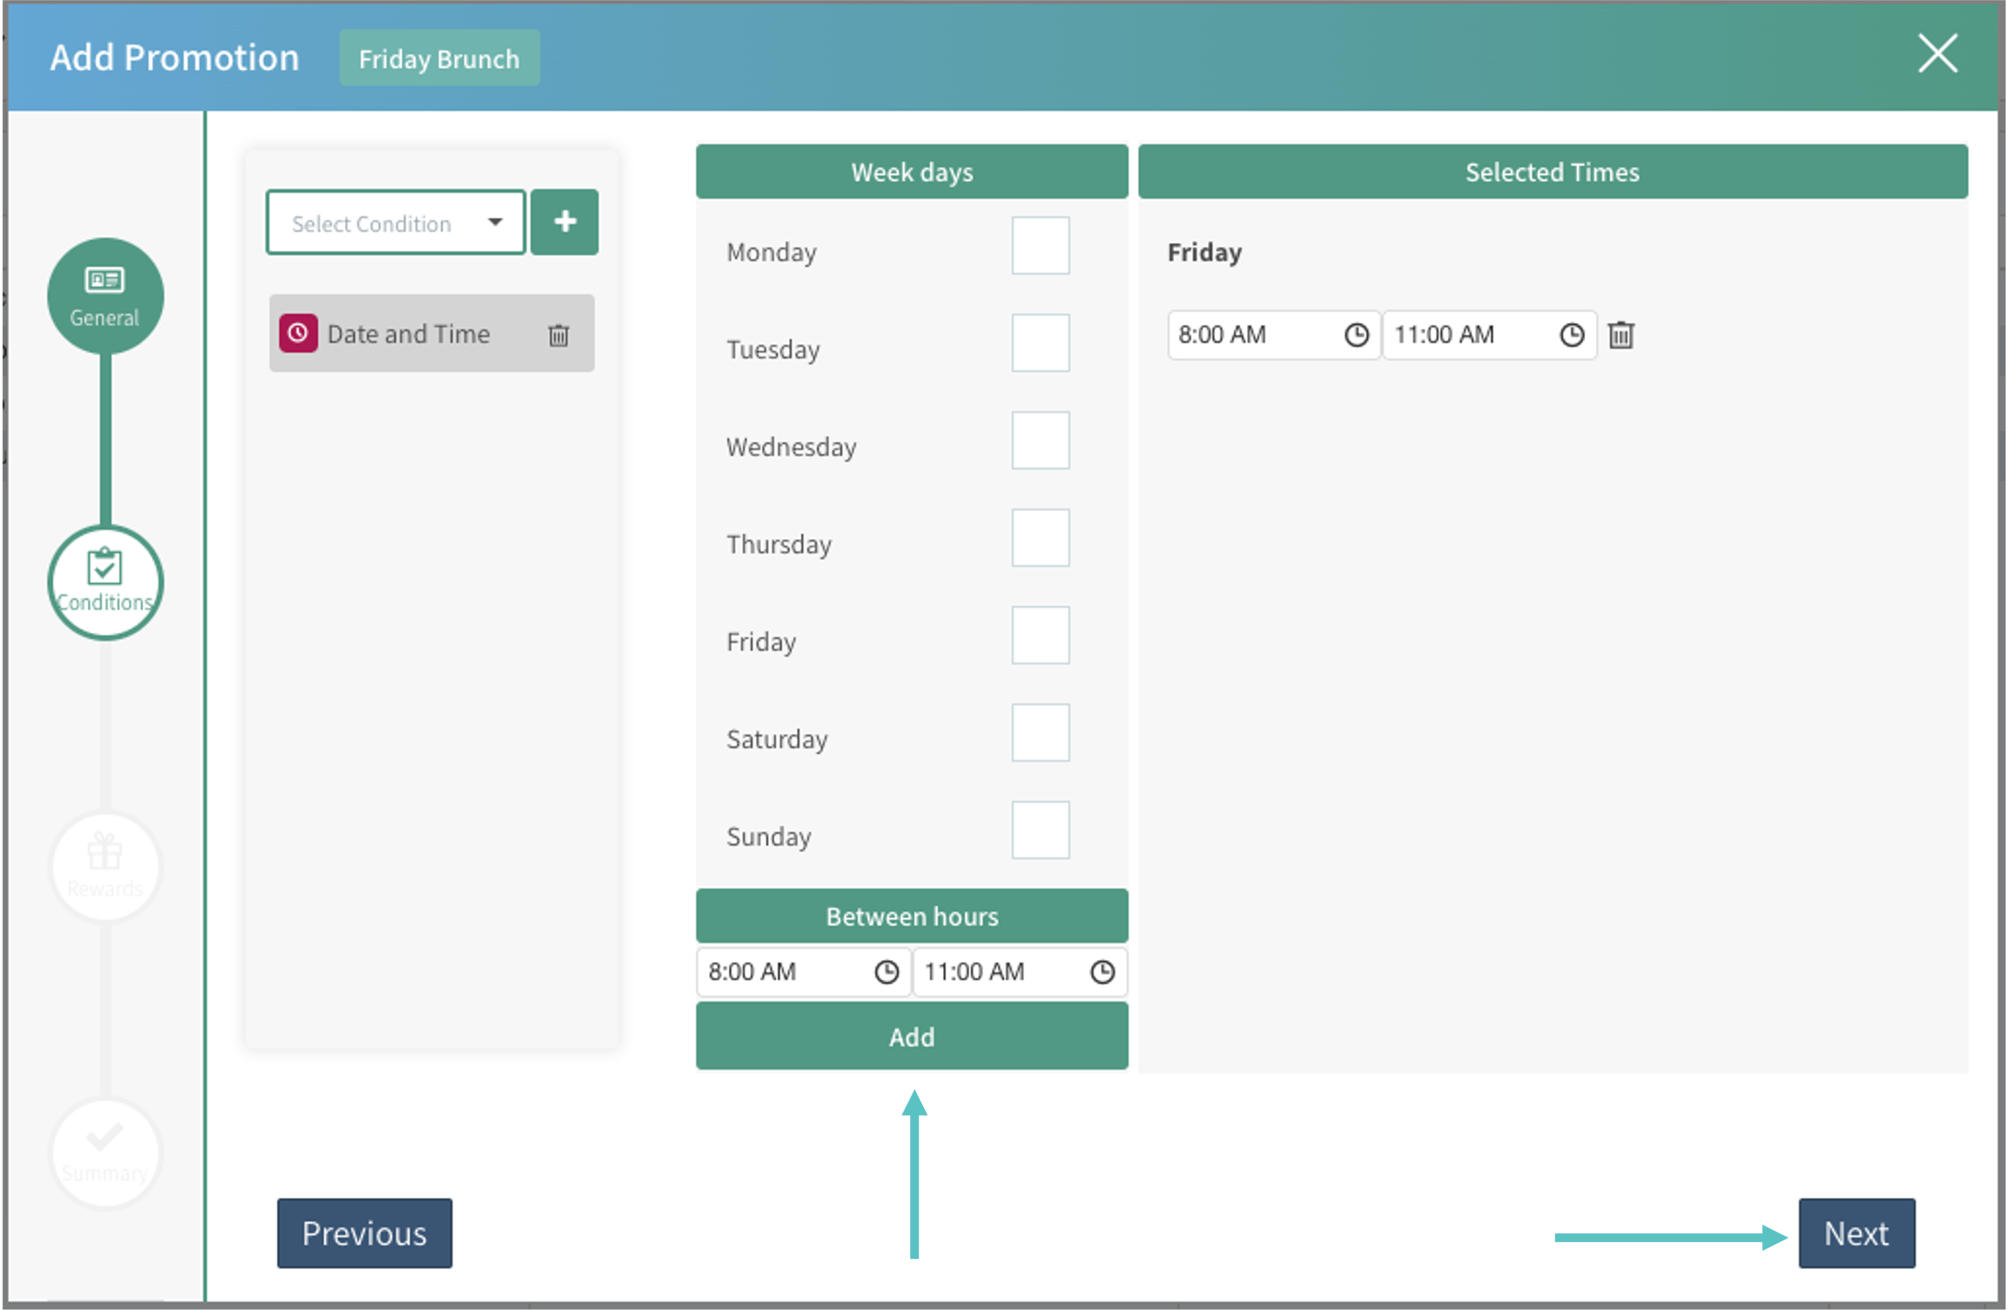The width and height of the screenshot is (2008, 1310).
Task: Tick the Sunday checkbox
Action: pyautogui.click(x=1039, y=830)
